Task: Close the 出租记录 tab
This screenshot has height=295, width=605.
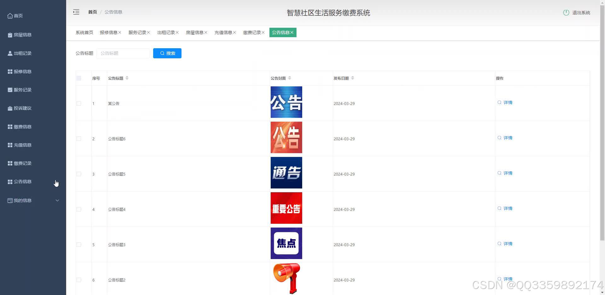Action: coord(177,32)
